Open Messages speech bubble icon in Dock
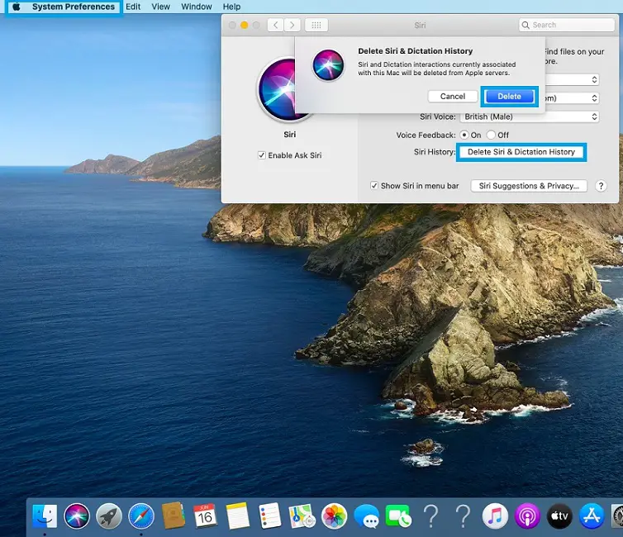 (x=366, y=516)
